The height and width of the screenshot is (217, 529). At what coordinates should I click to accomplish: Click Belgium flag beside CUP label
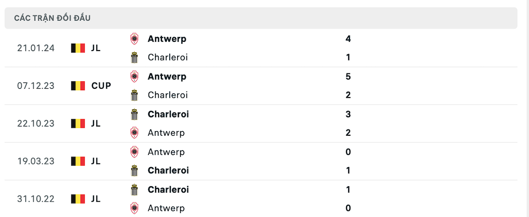(x=78, y=86)
